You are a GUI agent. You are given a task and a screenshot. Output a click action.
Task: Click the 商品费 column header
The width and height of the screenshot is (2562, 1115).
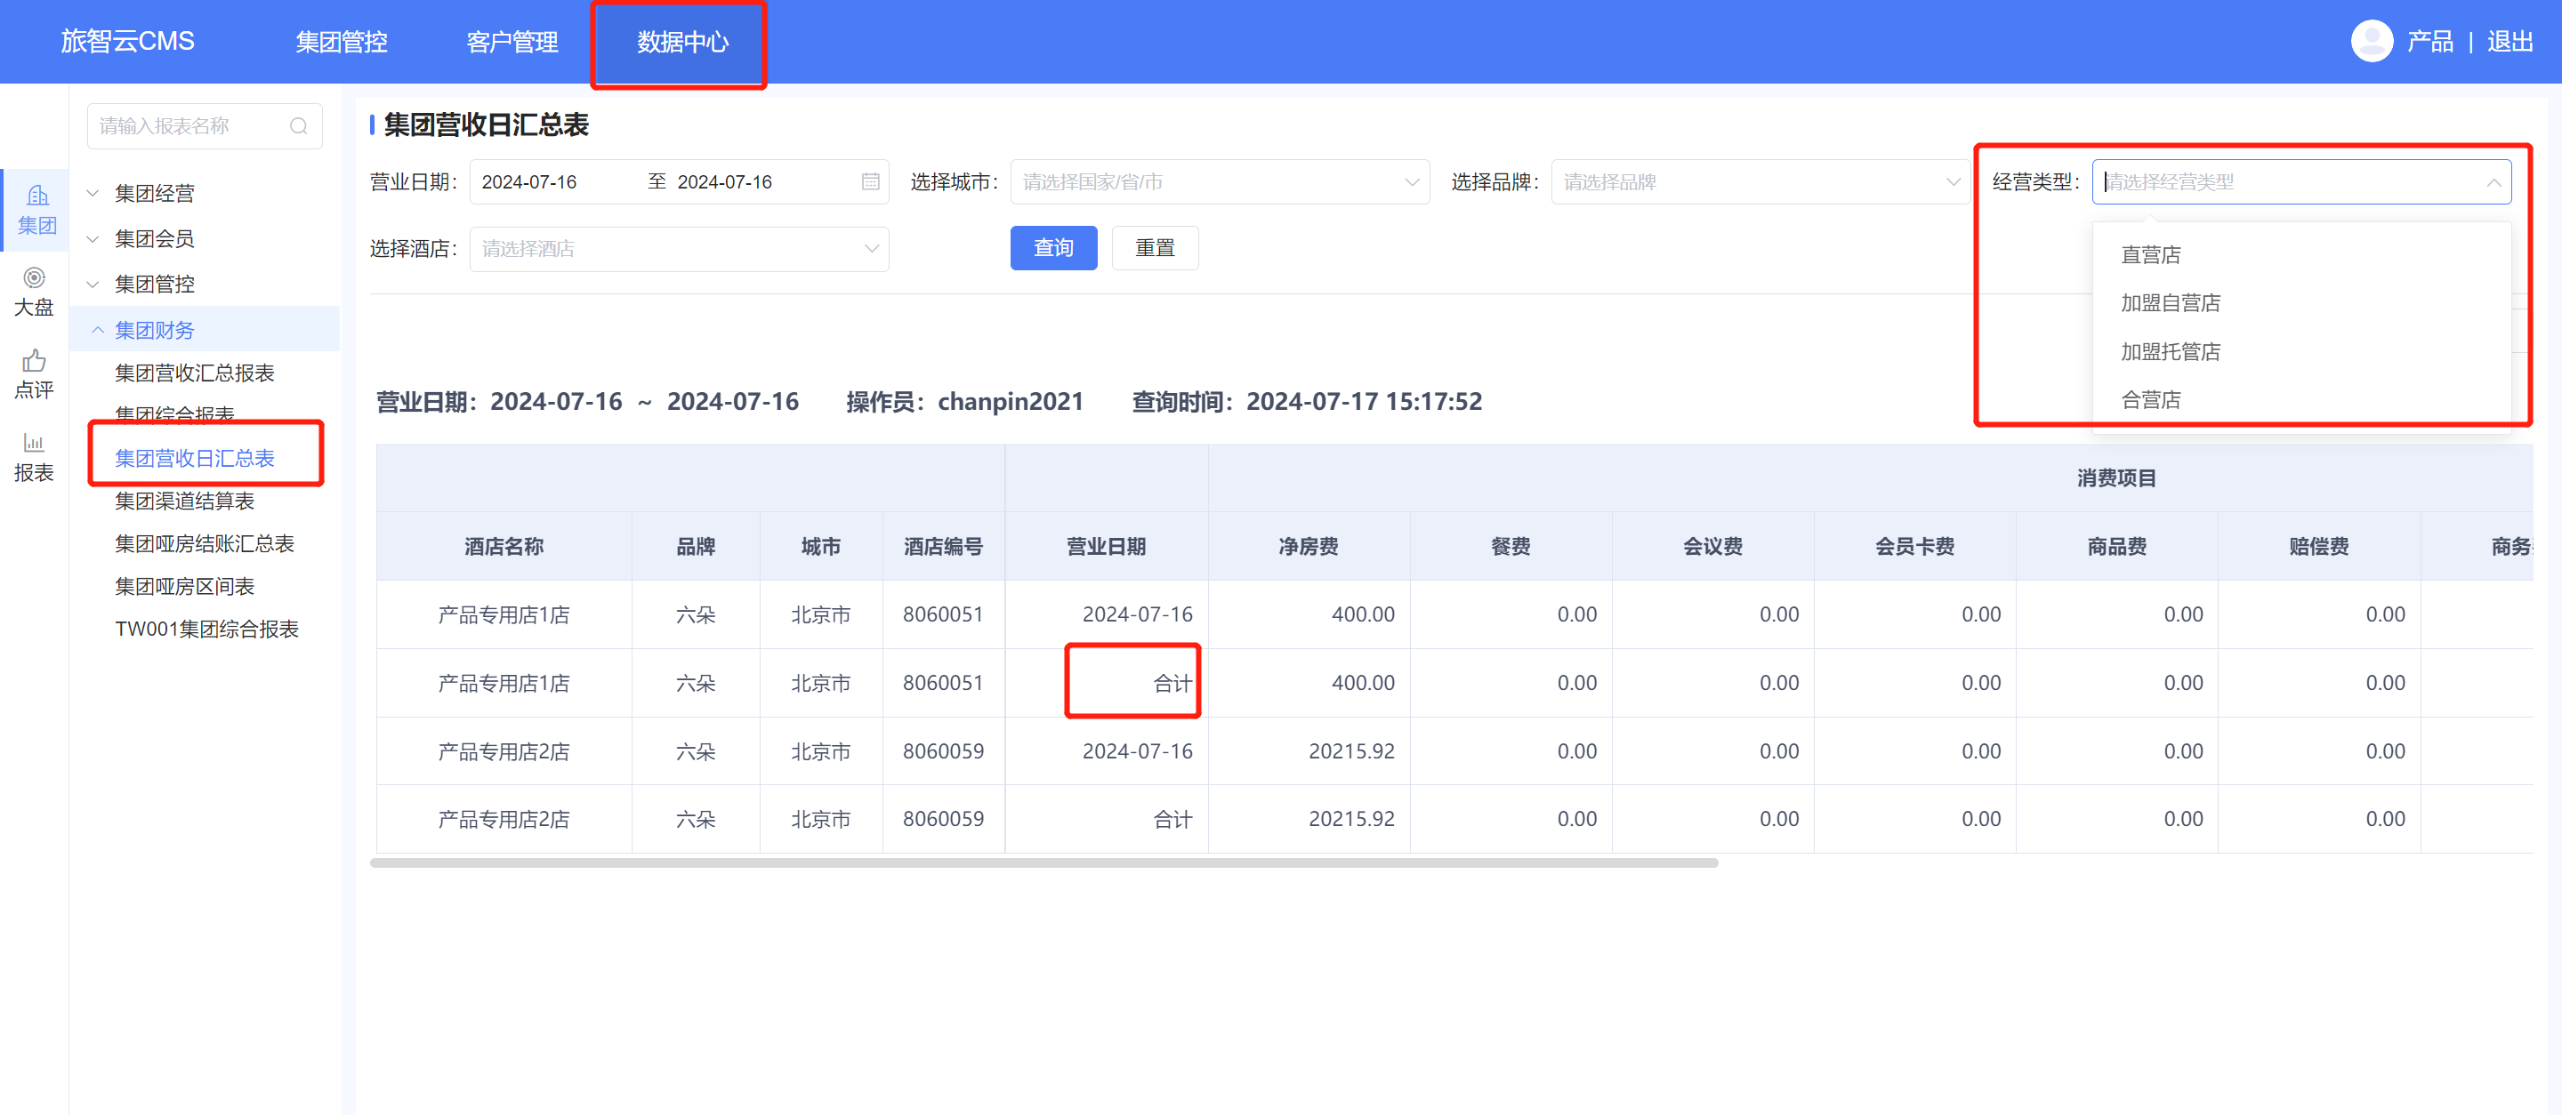pos(2117,547)
